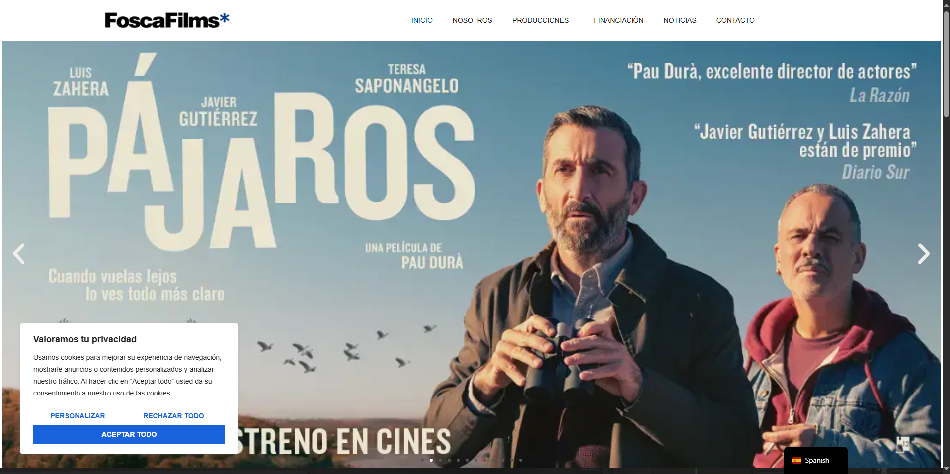Viewport: 950px width, 474px height.
Task: Click the Spanish flag icon
Action: click(x=797, y=461)
